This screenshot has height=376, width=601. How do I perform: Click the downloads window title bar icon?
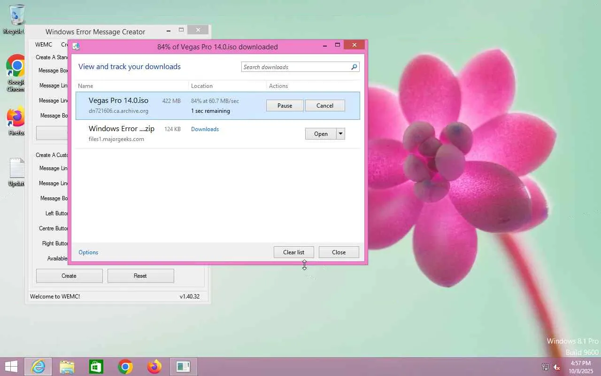pyautogui.click(x=76, y=47)
